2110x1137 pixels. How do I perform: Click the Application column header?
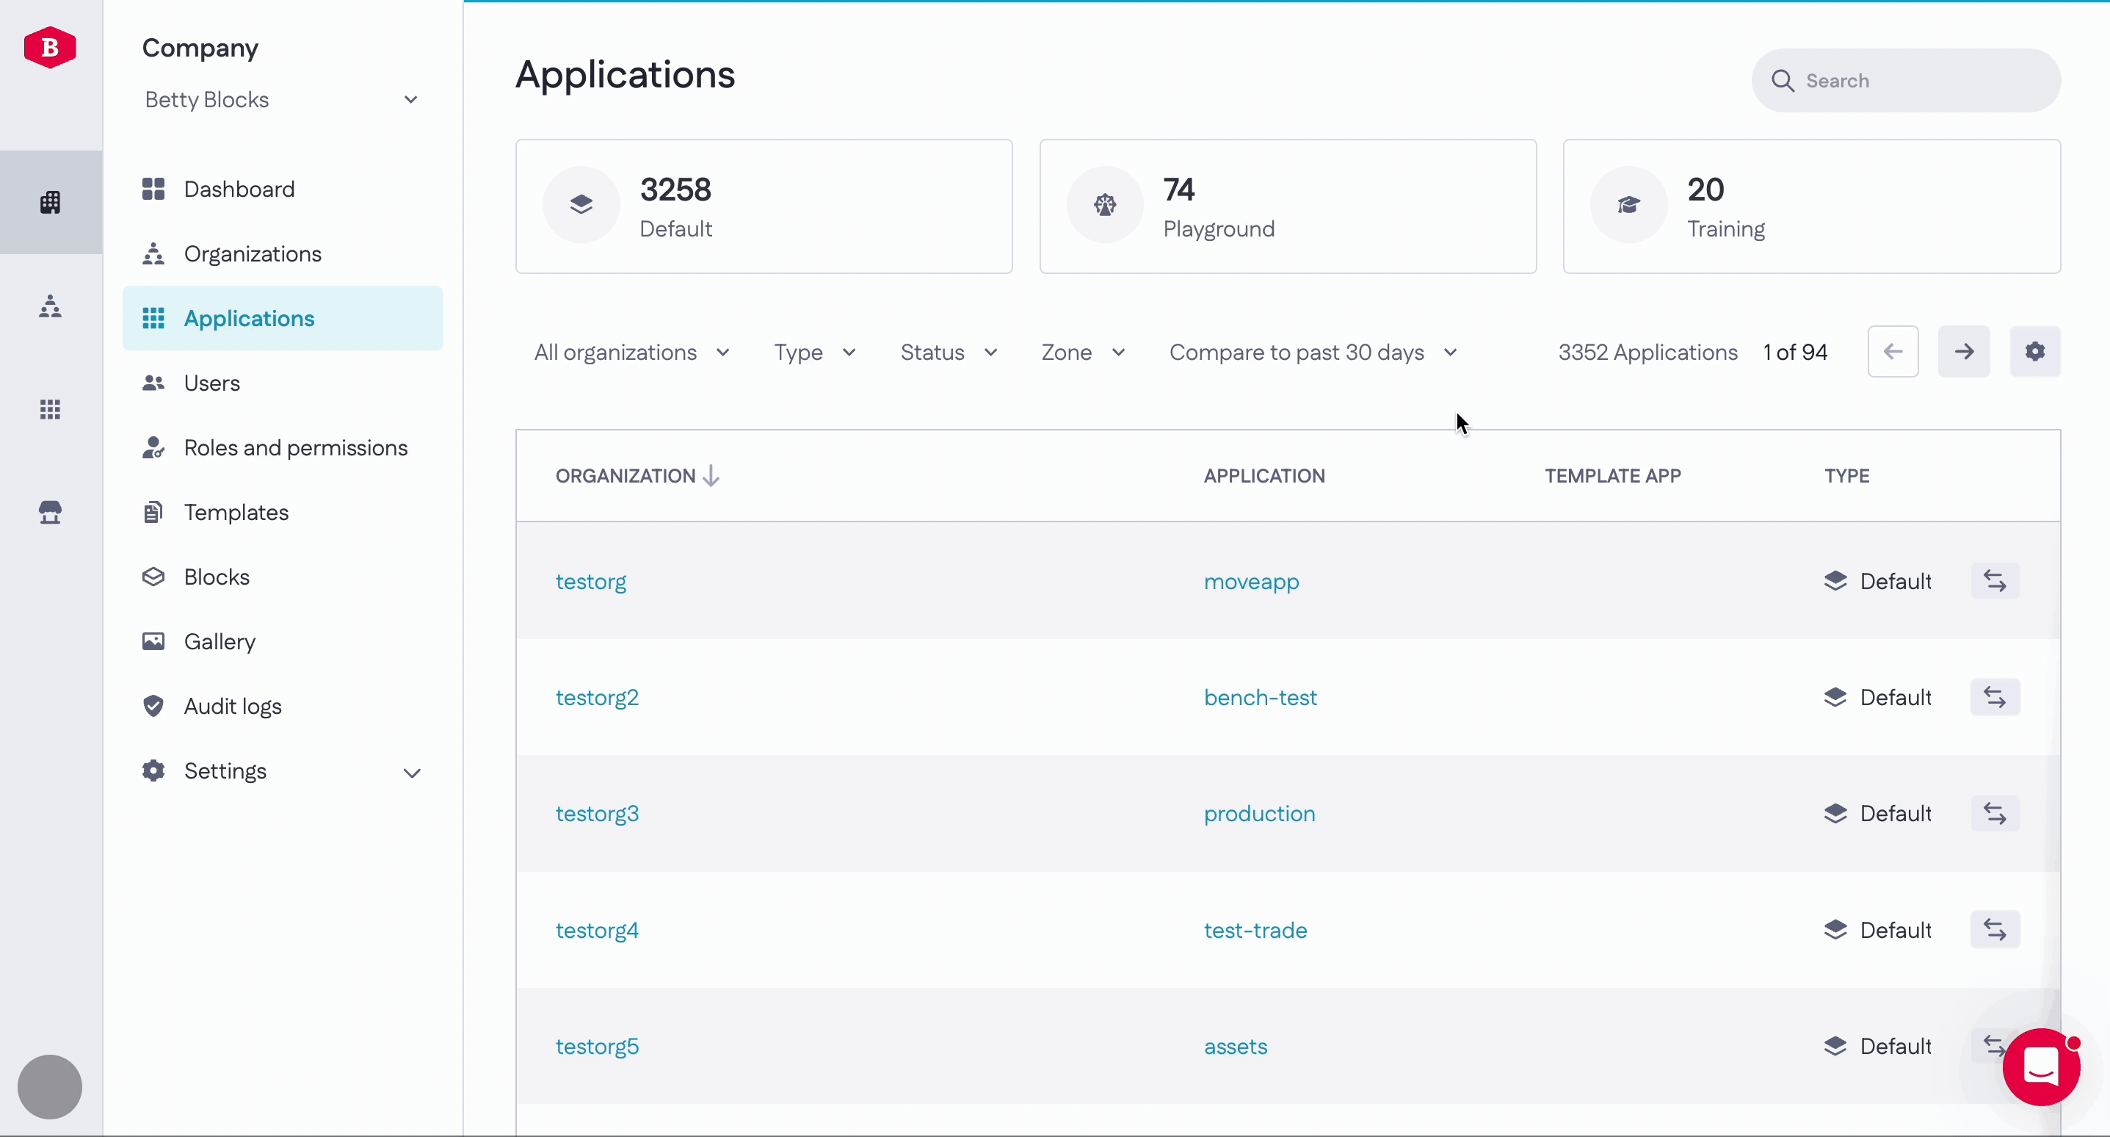[1264, 476]
